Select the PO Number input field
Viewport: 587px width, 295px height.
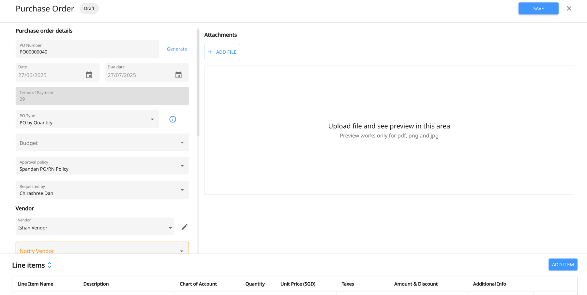pos(87,51)
